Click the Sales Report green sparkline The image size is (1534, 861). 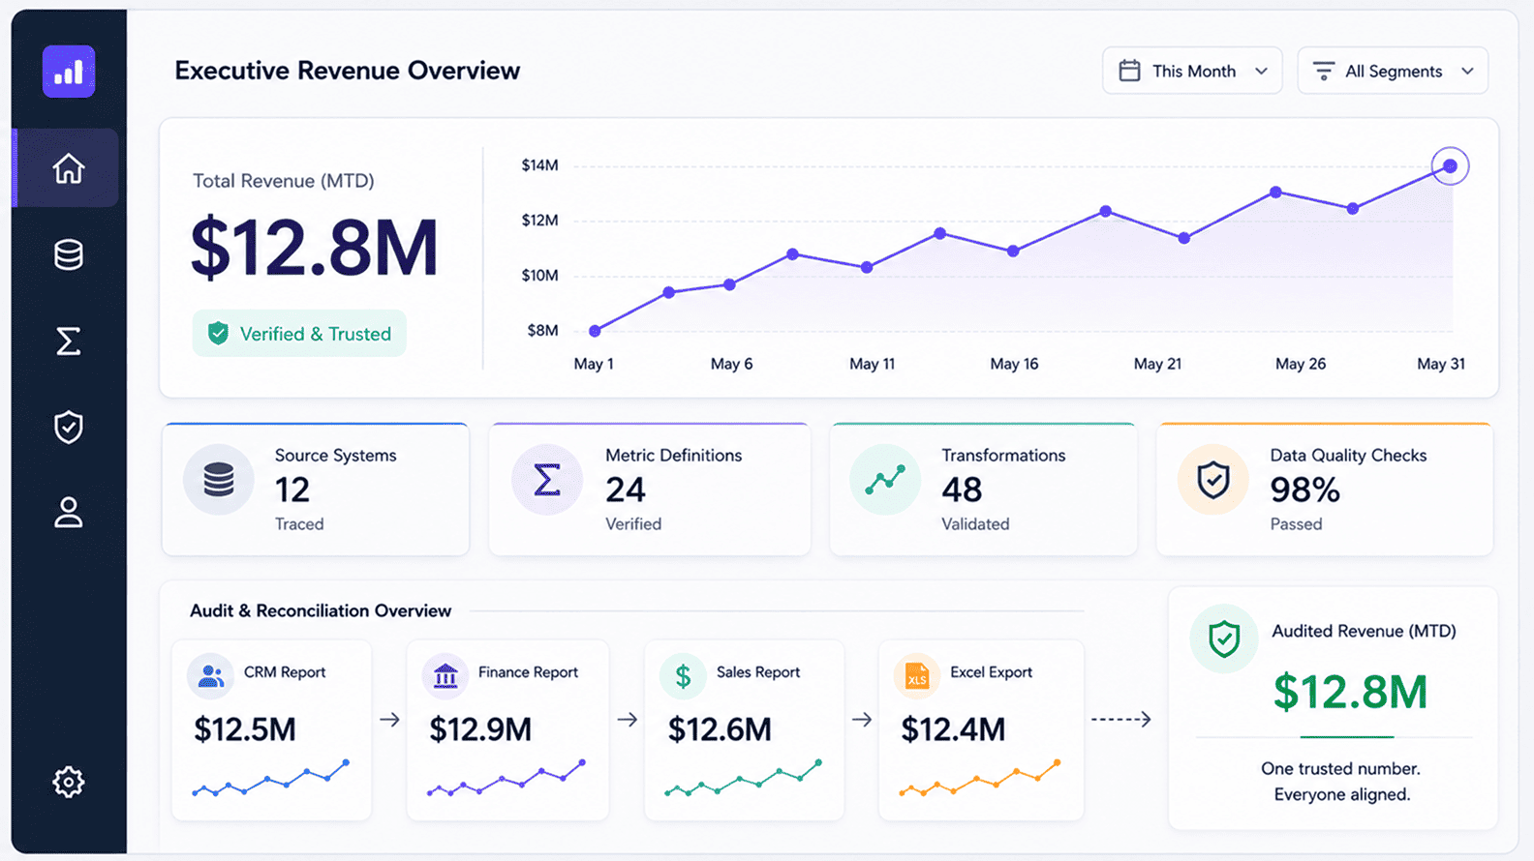pos(743,778)
